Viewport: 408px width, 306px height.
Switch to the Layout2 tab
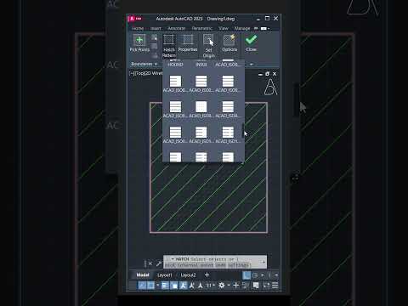point(188,275)
